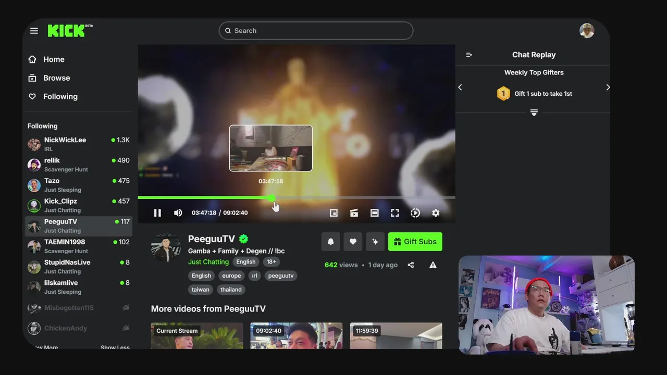
Task: Select the irl tag
Action: coord(255,276)
